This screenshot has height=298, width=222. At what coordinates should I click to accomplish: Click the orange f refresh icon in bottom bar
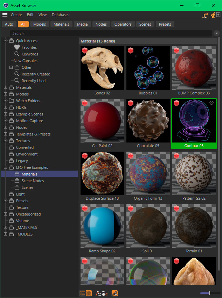98,293
